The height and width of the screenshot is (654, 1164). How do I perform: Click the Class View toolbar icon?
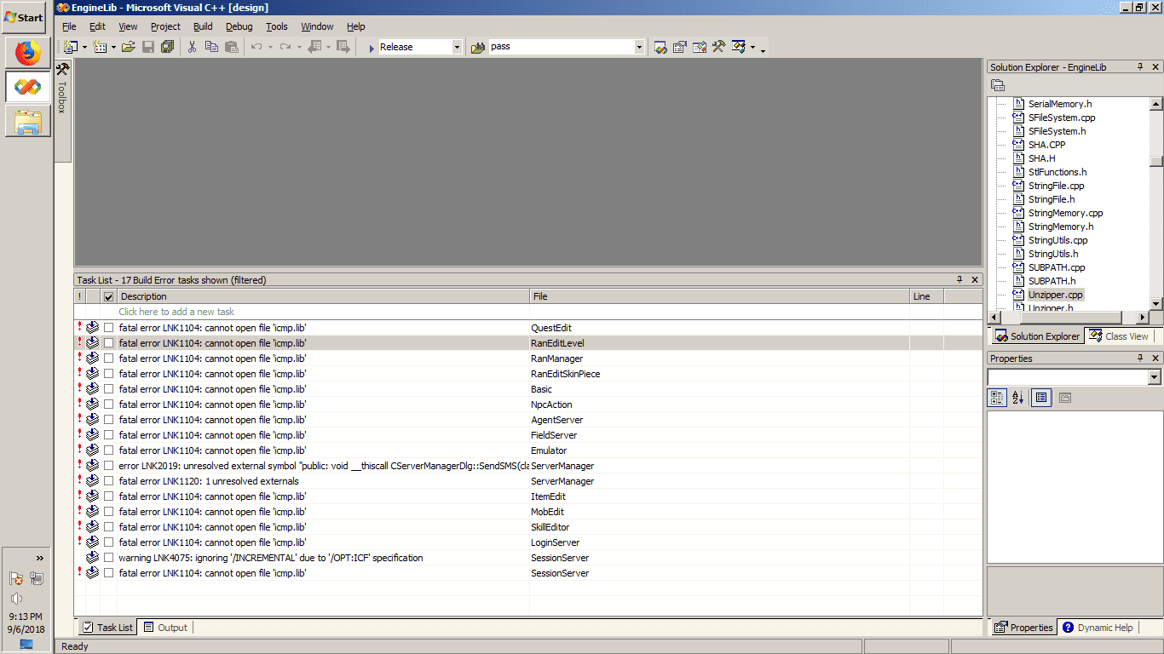[x=739, y=47]
